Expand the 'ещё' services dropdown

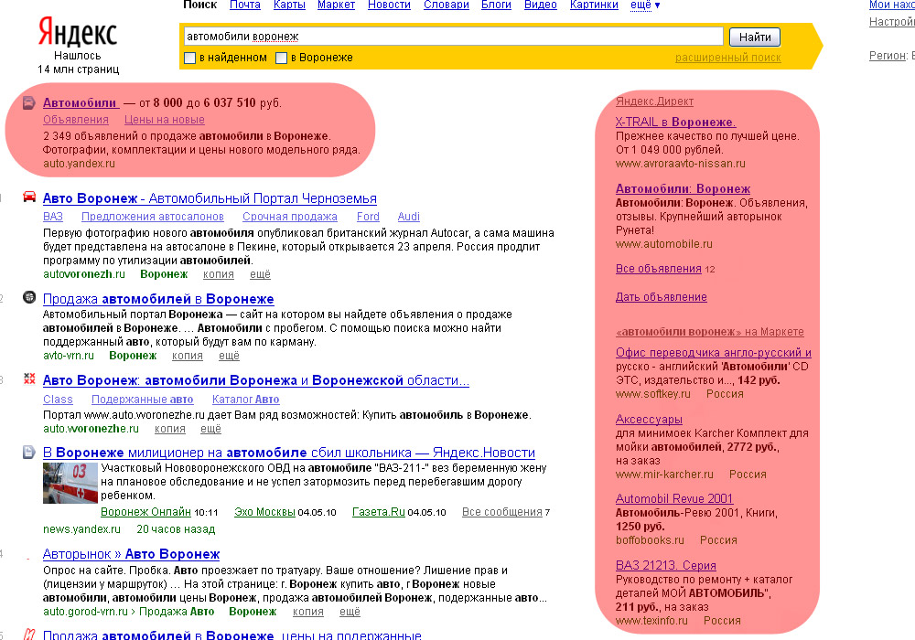[x=645, y=5]
